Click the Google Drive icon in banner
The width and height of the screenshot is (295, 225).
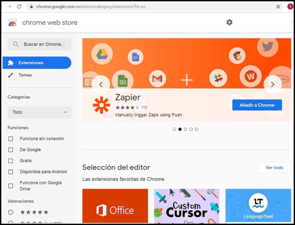[x=102, y=54]
